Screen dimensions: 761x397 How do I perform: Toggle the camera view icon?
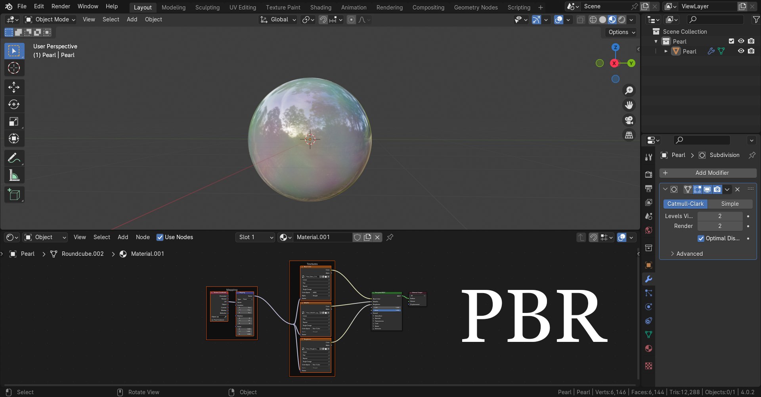(x=629, y=120)
